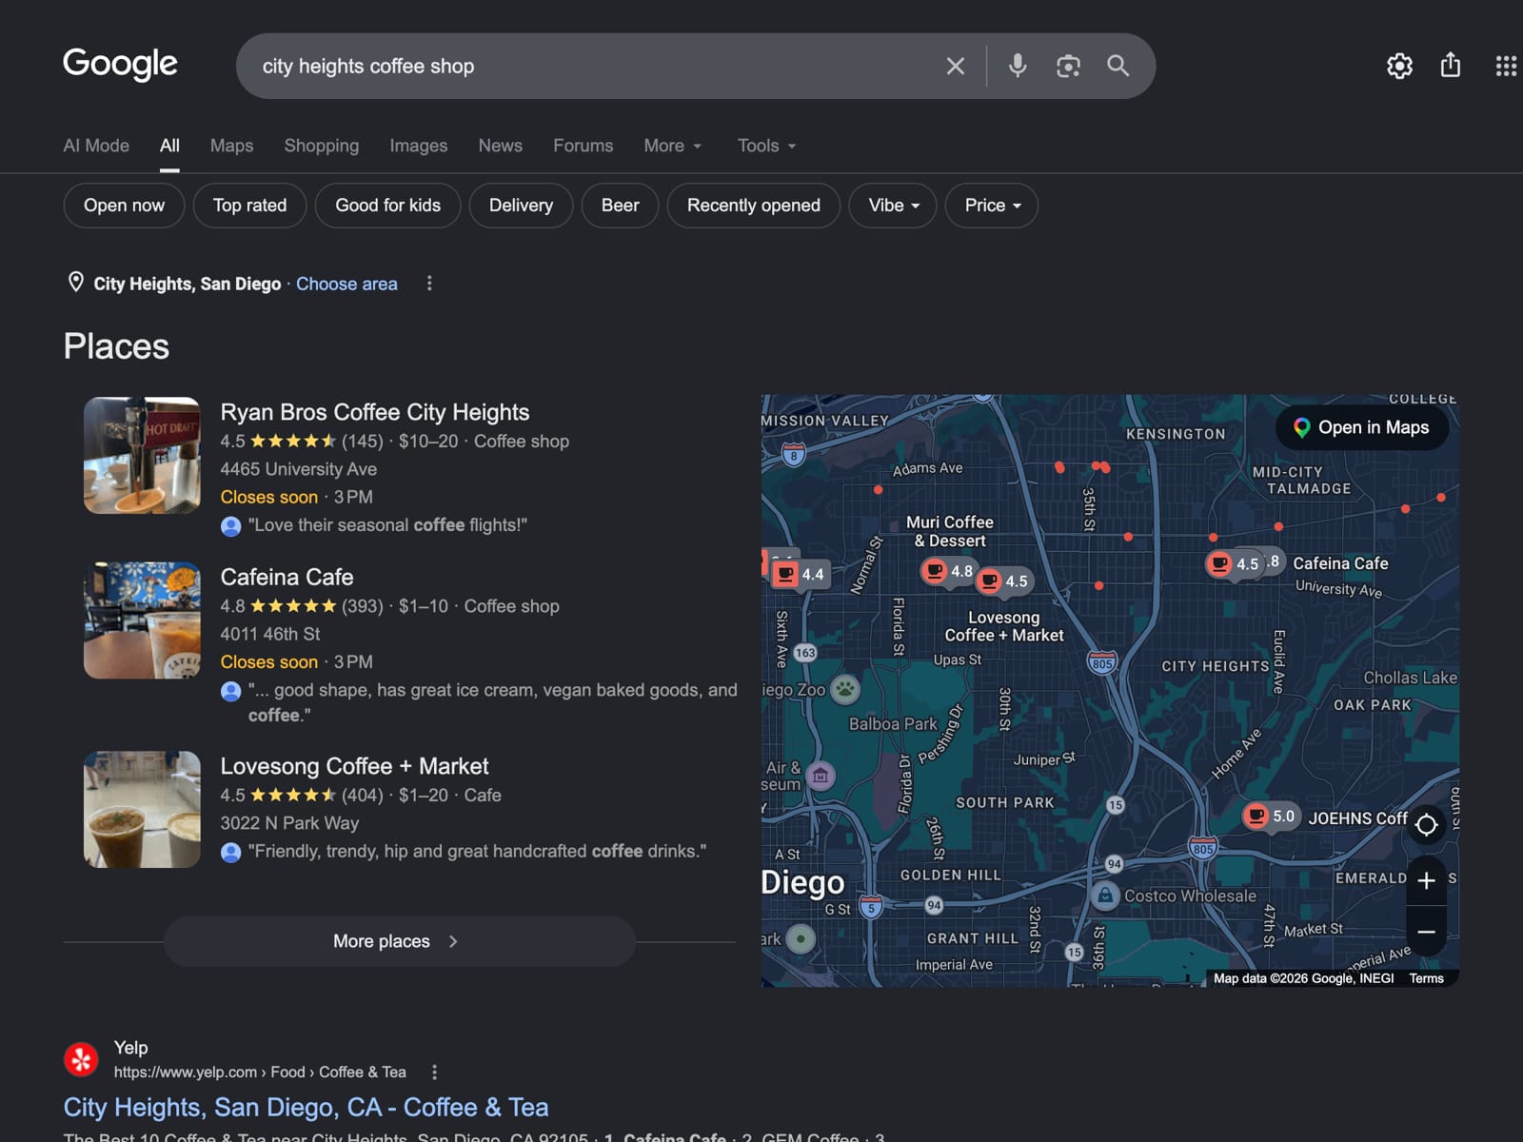Switch to the News tab
The image size is (1523, 1142).
500,146
